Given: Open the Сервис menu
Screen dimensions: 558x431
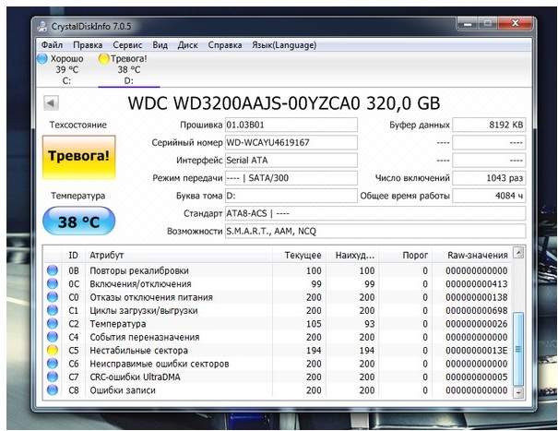Looking at the screenshot, I should (127, 45).
